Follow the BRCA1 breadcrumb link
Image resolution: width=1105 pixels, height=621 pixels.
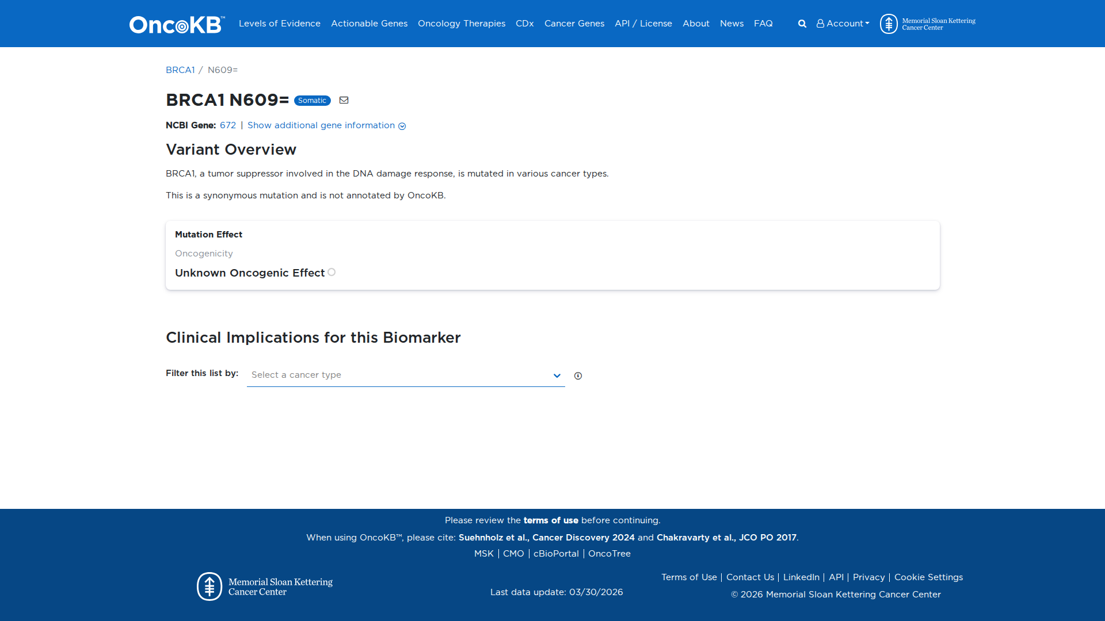tap(180, 70)
